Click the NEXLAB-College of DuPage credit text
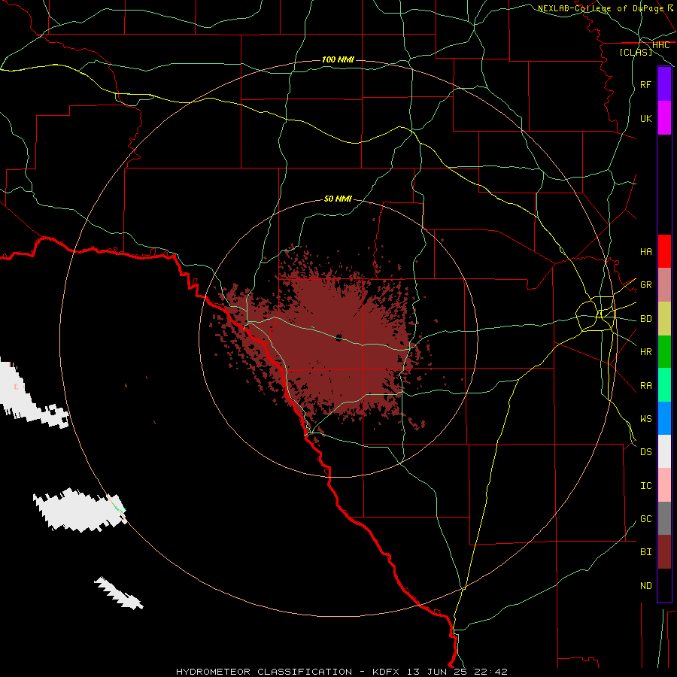This screenshot has height=677, width=677. [600, 8]
